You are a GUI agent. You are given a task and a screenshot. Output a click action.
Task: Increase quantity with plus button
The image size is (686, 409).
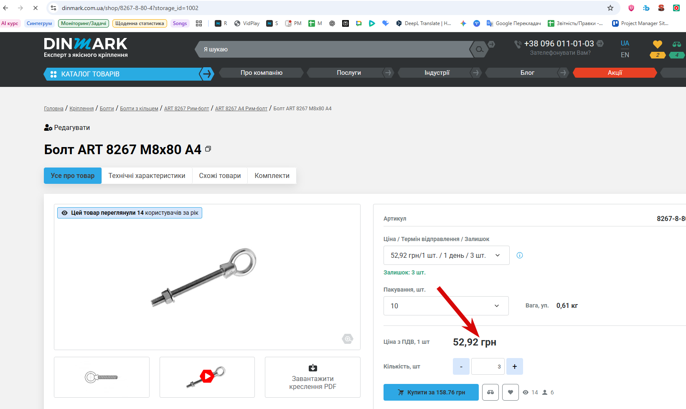click(515, 366)
